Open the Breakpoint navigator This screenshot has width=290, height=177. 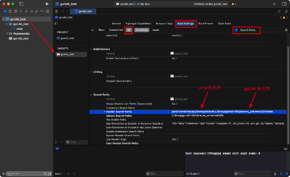42,11
